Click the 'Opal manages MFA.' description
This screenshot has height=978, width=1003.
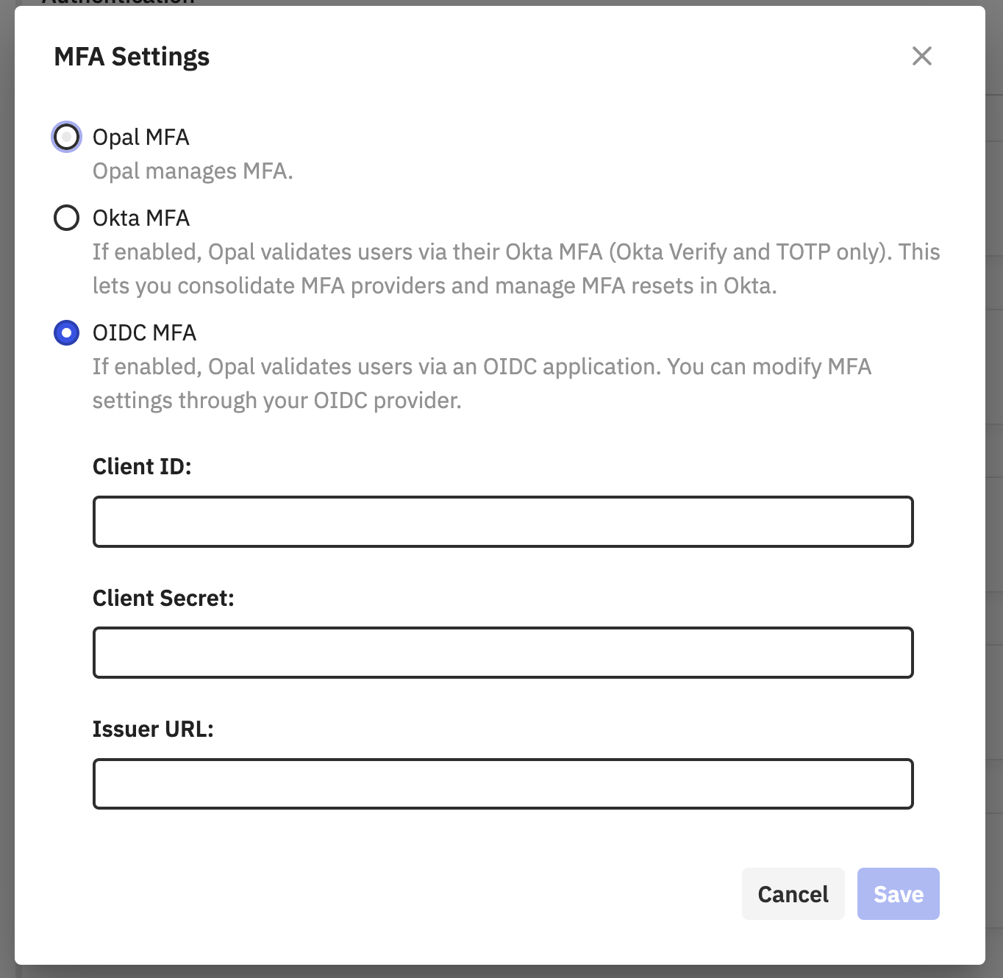[x=193, y=171]
